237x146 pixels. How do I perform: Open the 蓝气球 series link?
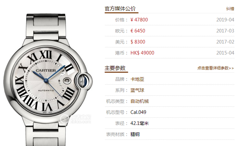137,90
